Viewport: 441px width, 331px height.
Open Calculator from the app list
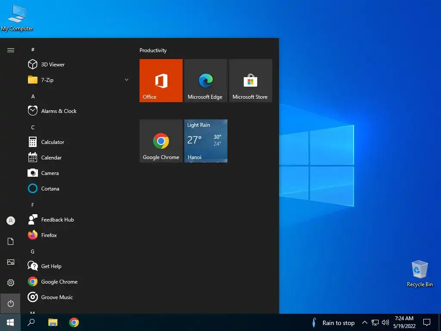(79, 142)
